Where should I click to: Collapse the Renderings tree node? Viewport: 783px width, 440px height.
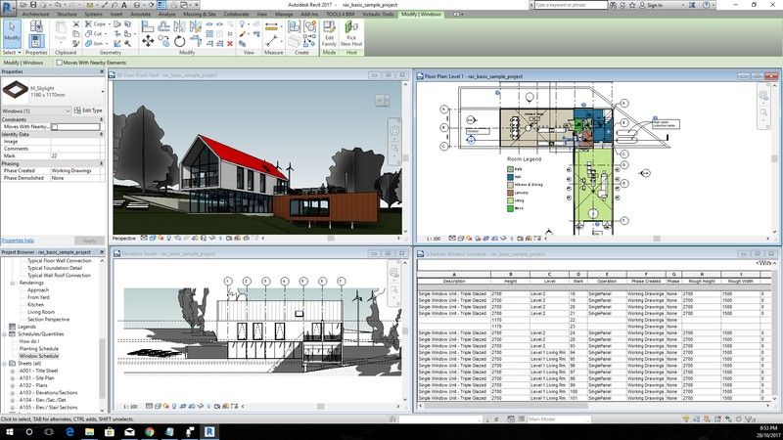click(13, 283)
